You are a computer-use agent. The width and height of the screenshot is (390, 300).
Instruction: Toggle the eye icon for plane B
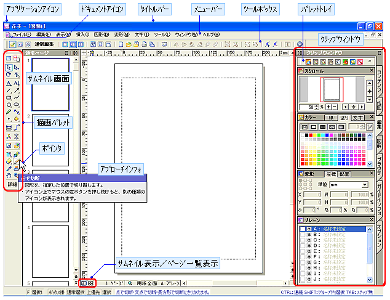click(309, 235)
